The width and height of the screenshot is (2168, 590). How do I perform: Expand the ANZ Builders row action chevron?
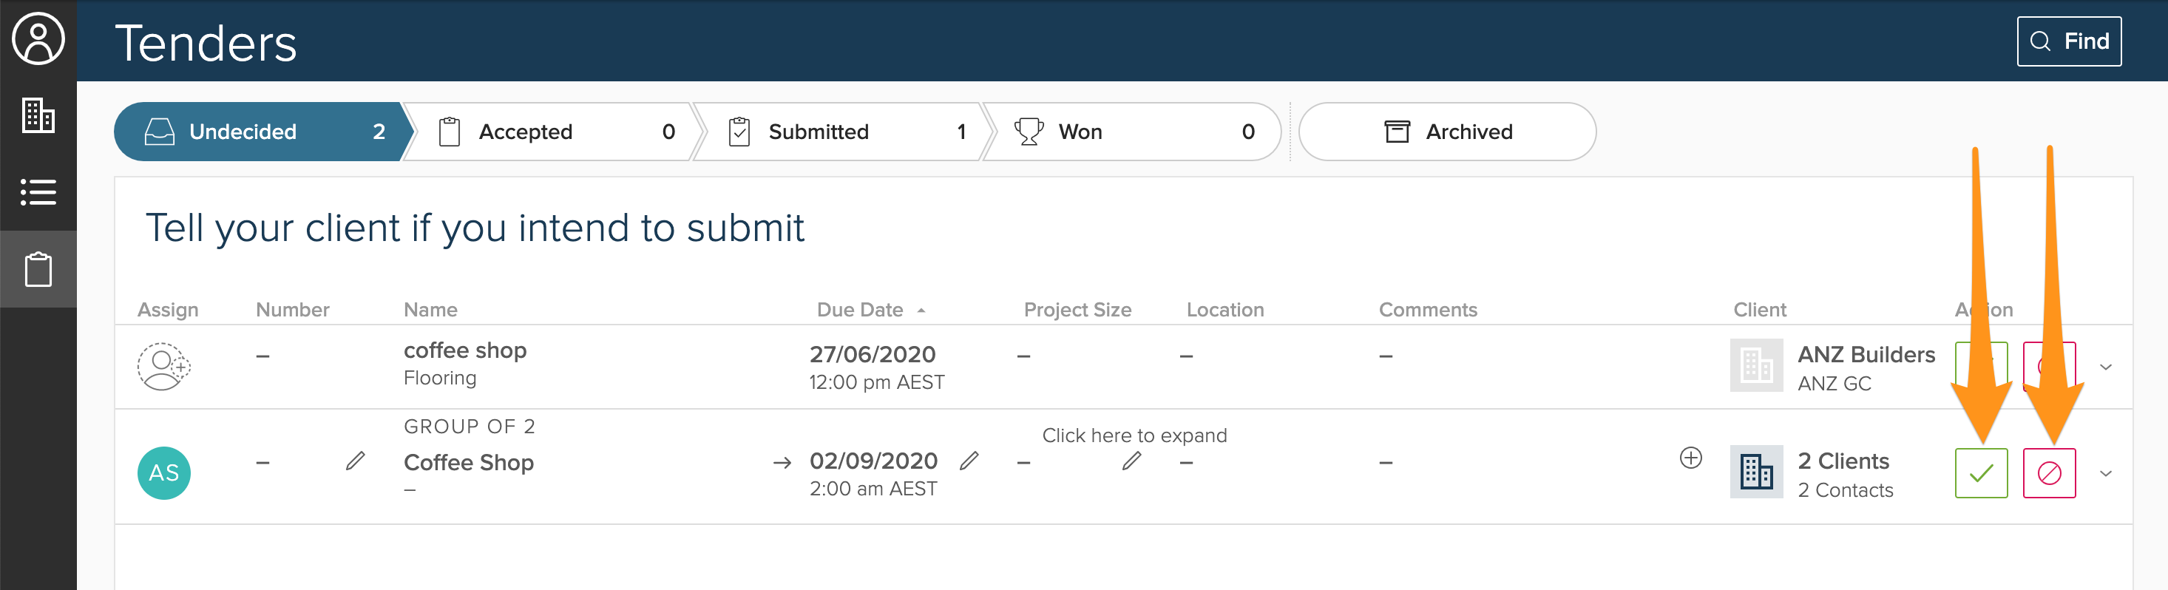coord(2106,367)
